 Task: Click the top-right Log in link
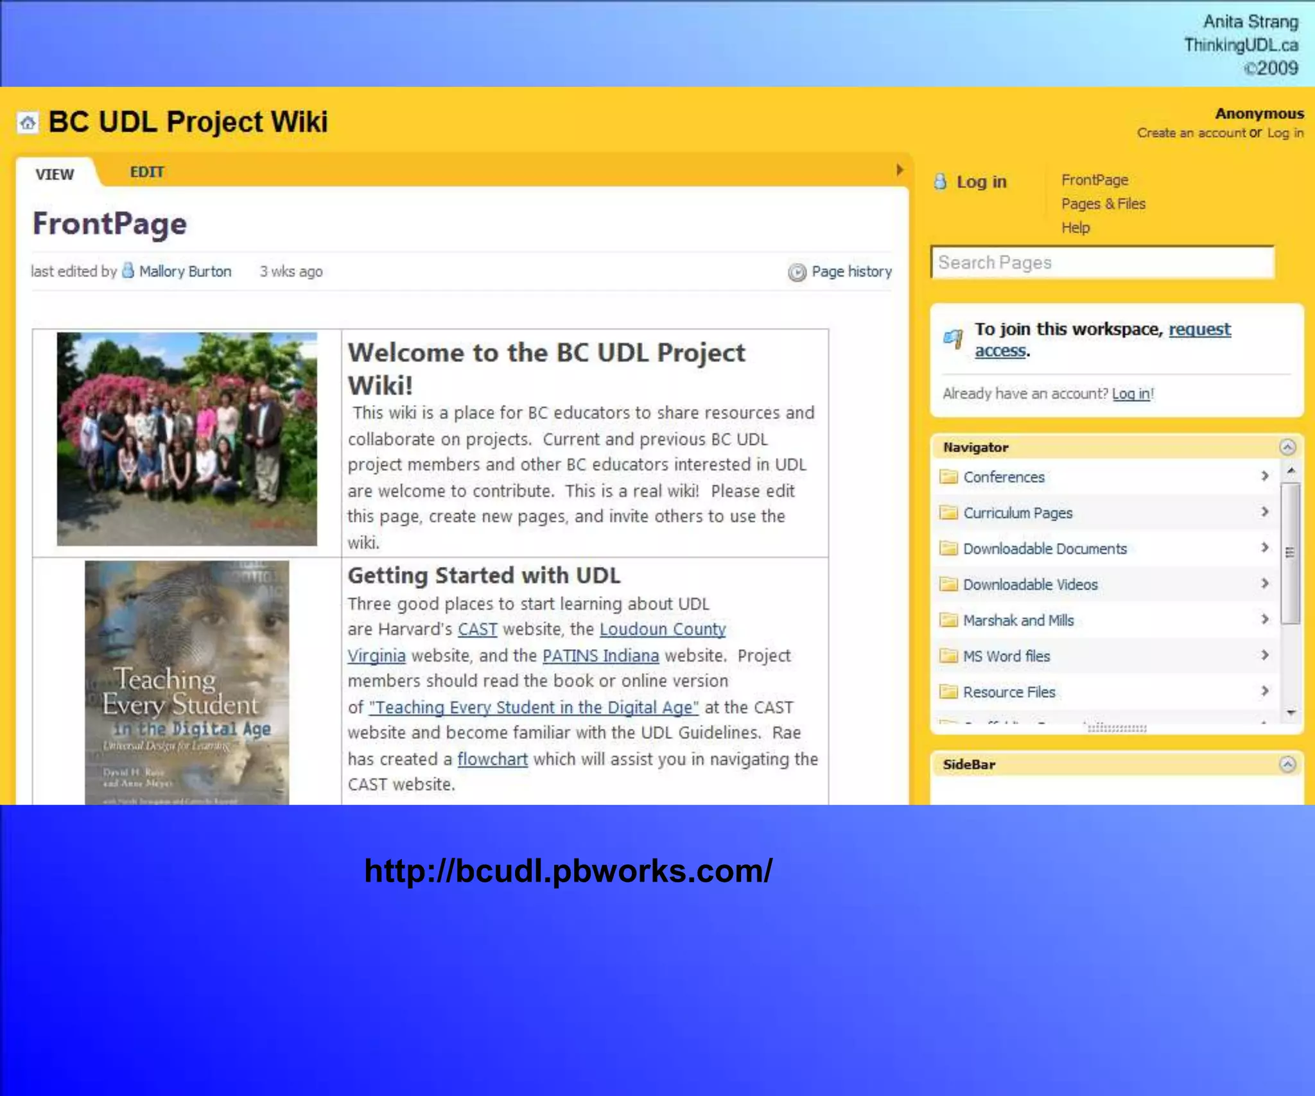point(1285,133)
